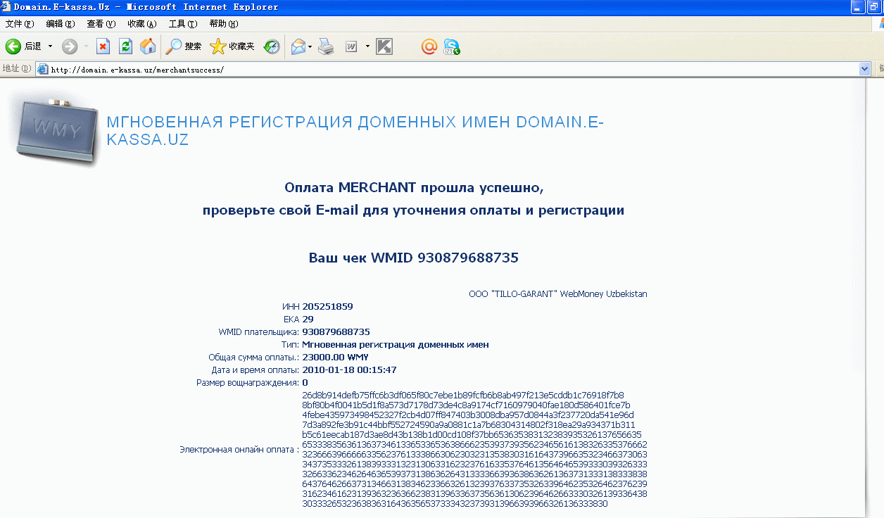Stop loading with the red X icon
The image size is (884, 518).
pyautogui.click(x=103, y=46)
